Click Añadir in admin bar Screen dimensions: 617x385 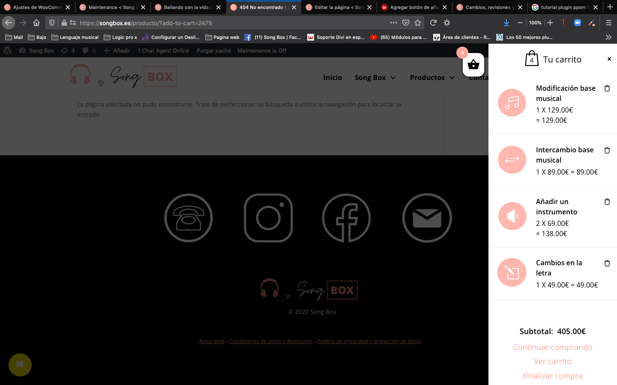click(117, 50)
